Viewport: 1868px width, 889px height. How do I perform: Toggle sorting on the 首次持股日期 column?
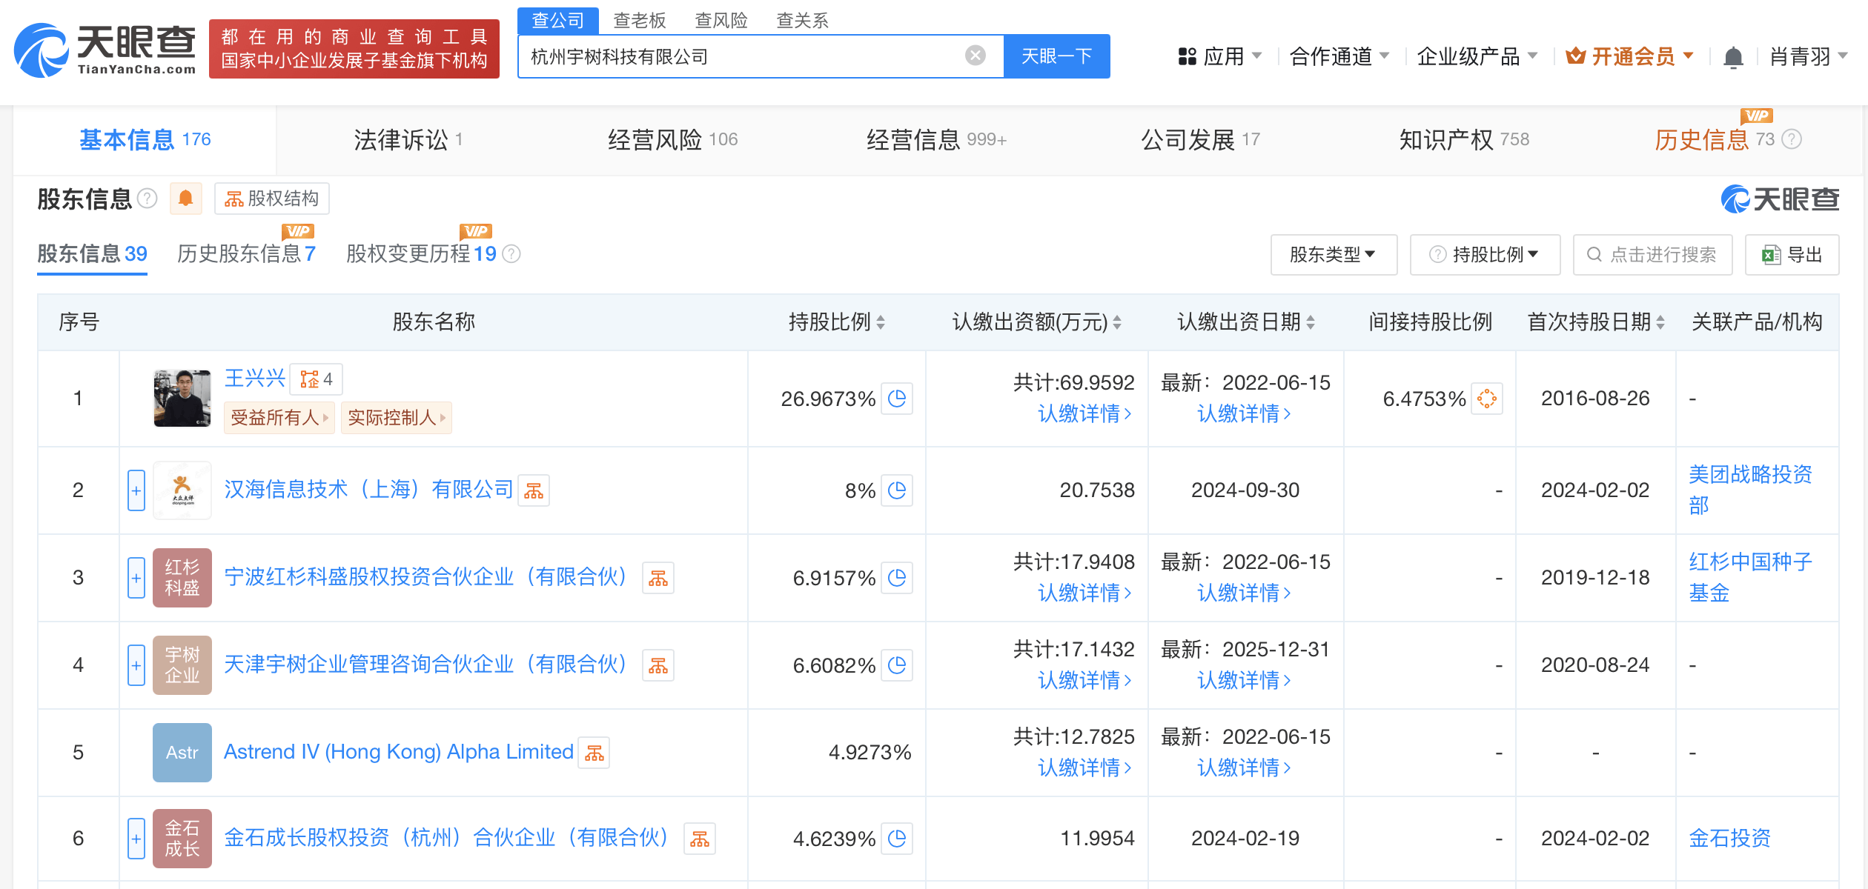click(x=1660, y=322)
